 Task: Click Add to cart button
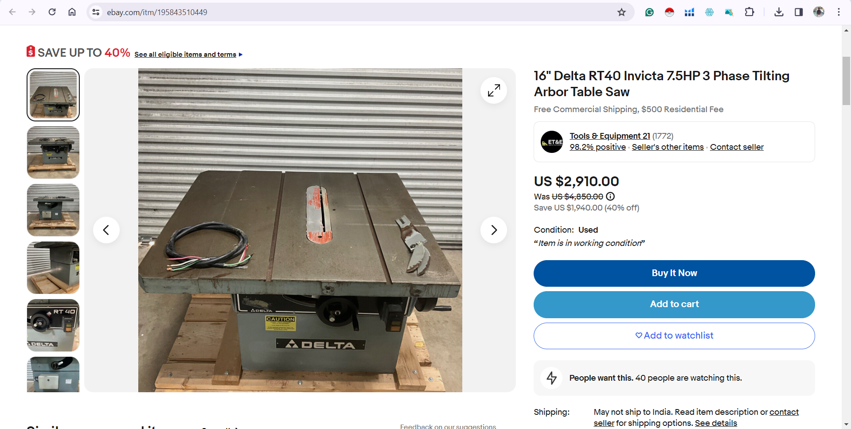click(x=674, y=304)
